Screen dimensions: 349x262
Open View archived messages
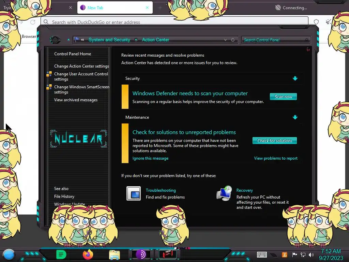coord(76,100)
